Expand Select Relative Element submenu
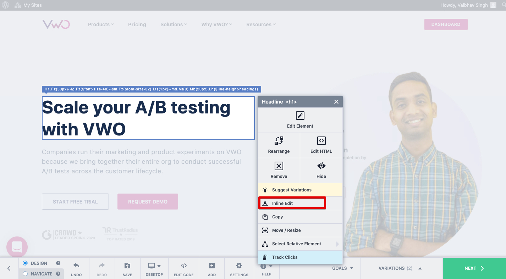Image resolution: width=506 pixels, height=279 pixels. (x=300, y=244)
